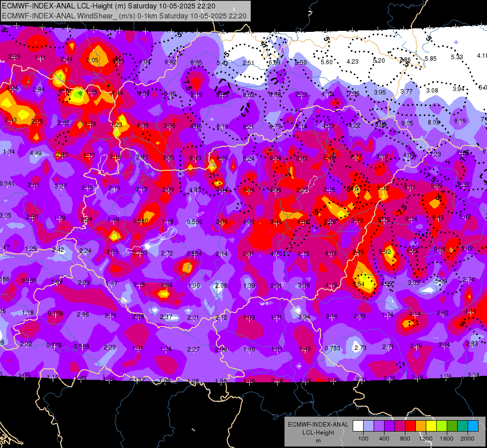Click the wind shear value '2.73'

(360, 347)
